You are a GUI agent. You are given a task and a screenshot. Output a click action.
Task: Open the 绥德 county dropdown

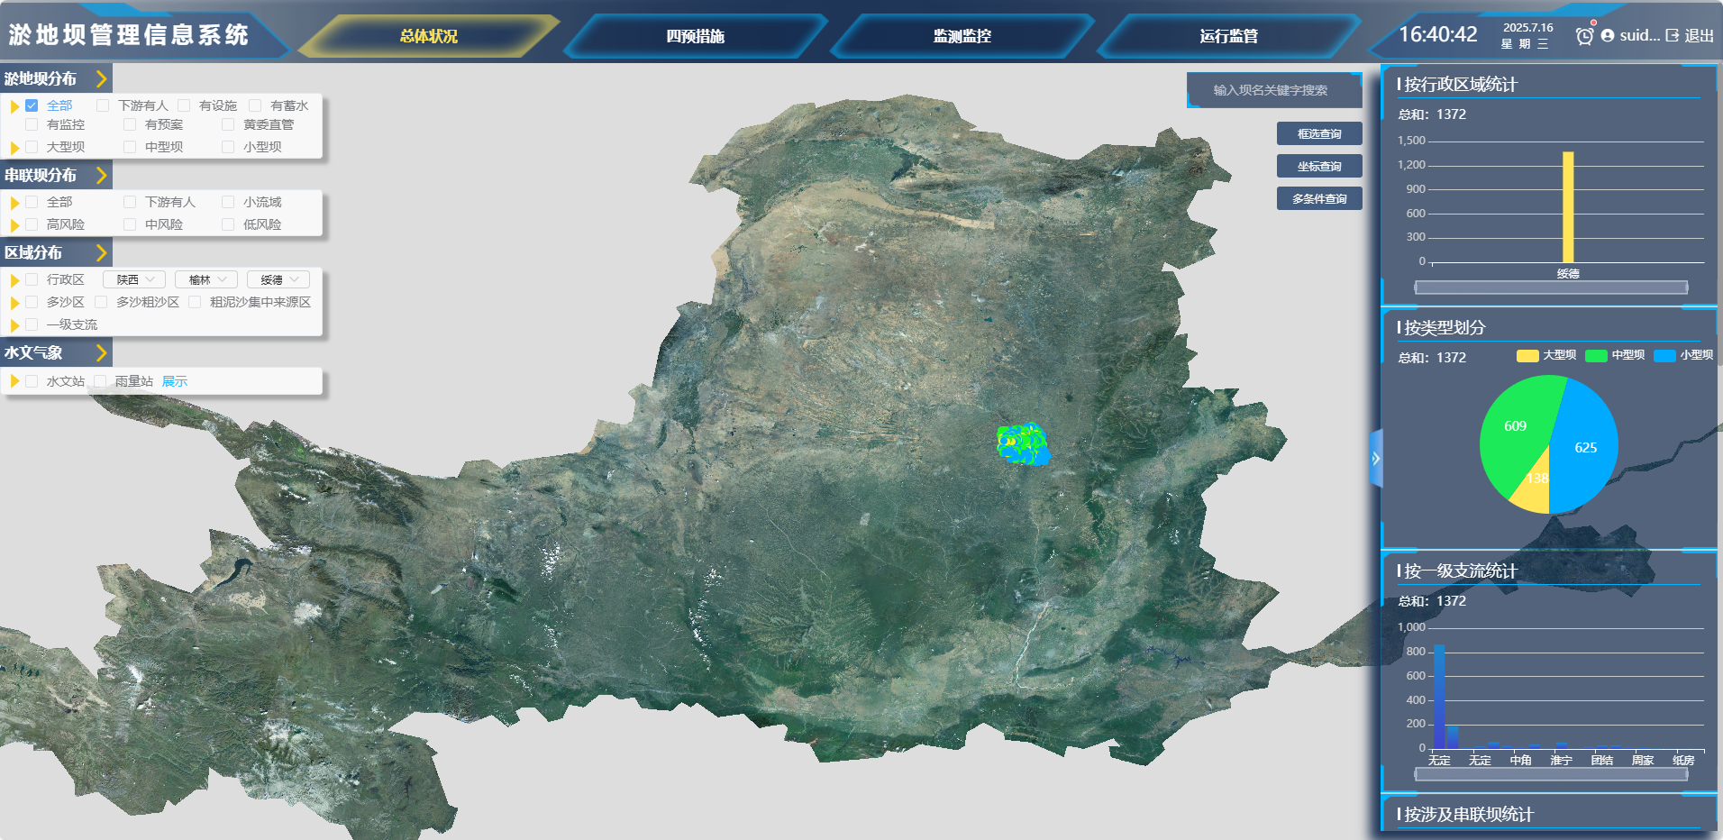(278, 280)
